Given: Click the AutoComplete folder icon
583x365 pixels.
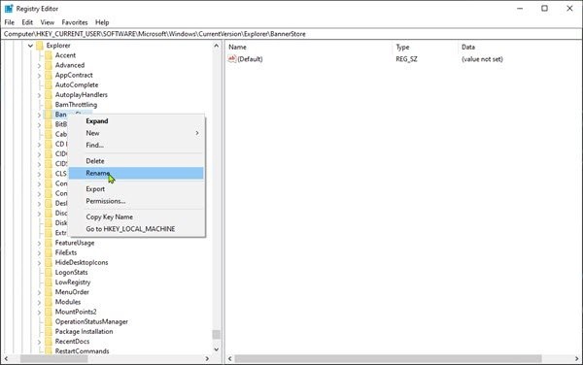Looking at the screenshot, I should 49,85.
